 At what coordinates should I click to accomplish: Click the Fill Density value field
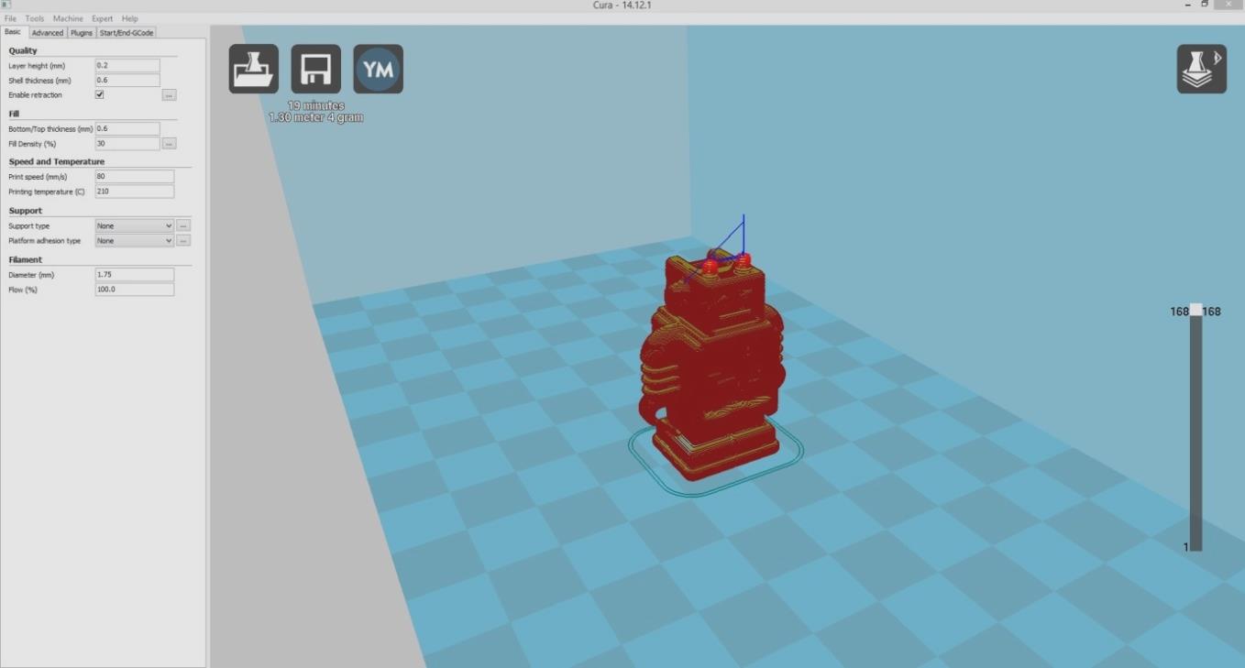pos(127,144)
